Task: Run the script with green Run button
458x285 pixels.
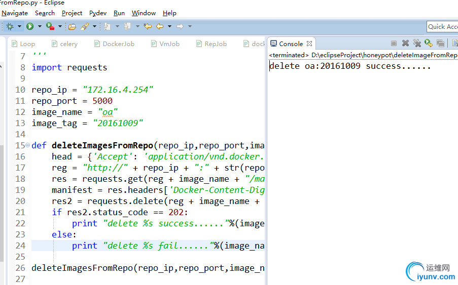Action: pyautogui.click(x=30, y=26)
